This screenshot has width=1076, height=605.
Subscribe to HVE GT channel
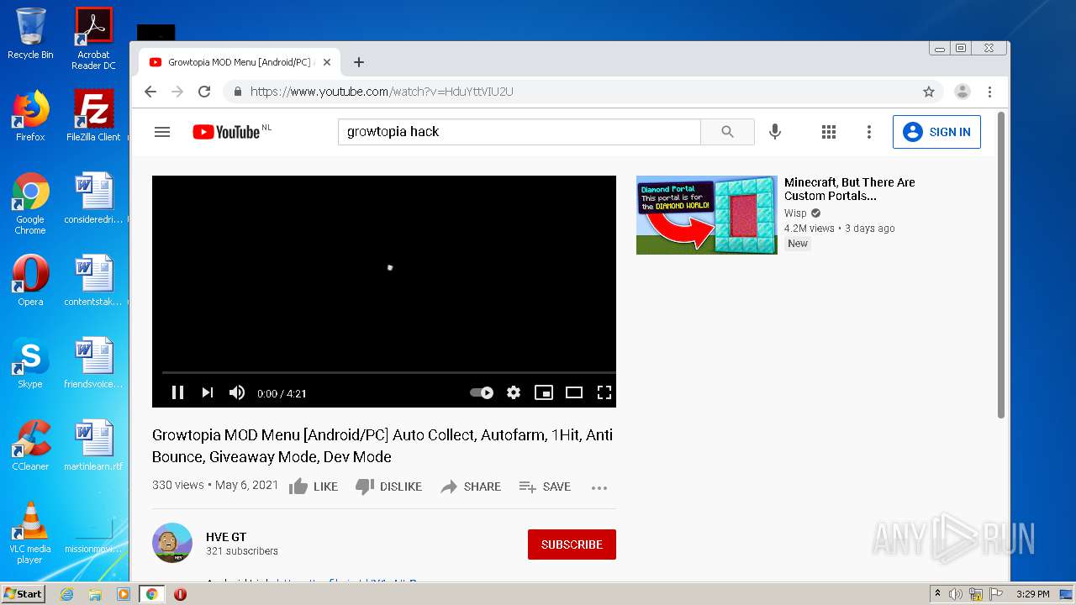point(572,544)
